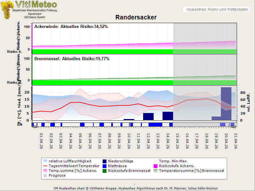Click the tall precipitation bar on 20.04.26
The height and width of the screenshot is (191, 255).
226,103
